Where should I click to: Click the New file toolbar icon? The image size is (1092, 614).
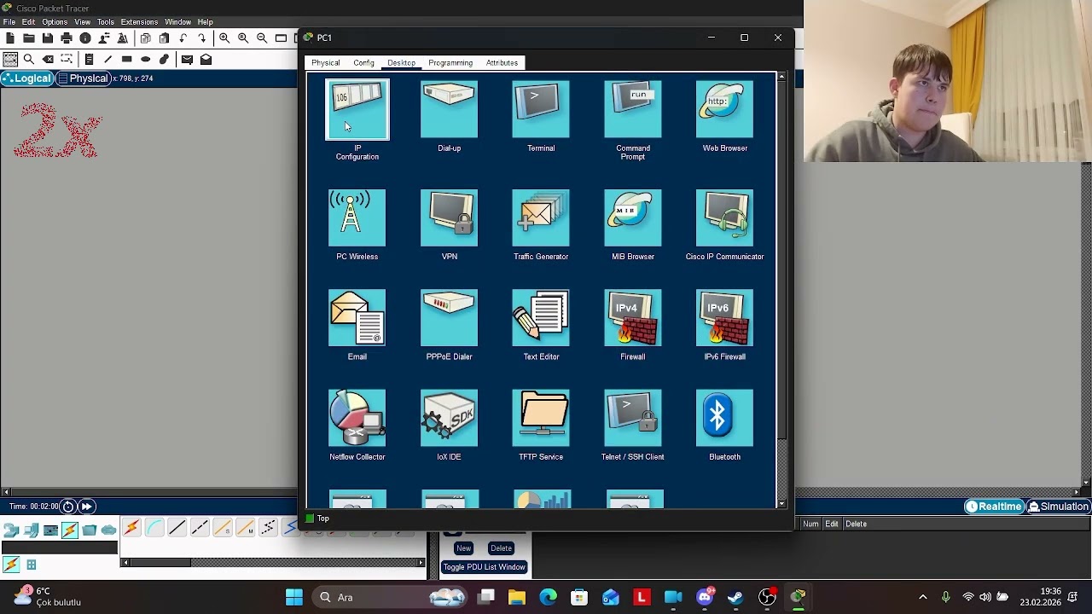click(x=10, y=38)
